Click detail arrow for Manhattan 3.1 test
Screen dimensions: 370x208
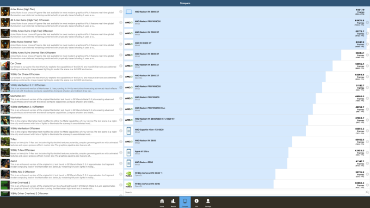[121, 98]
